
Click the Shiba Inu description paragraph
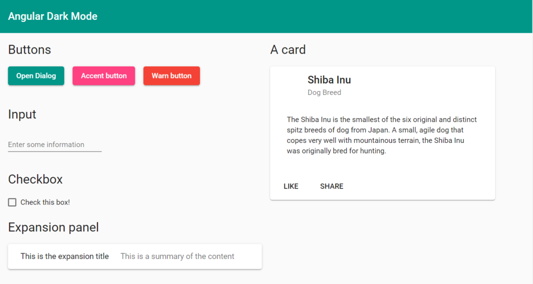(382, 135)
